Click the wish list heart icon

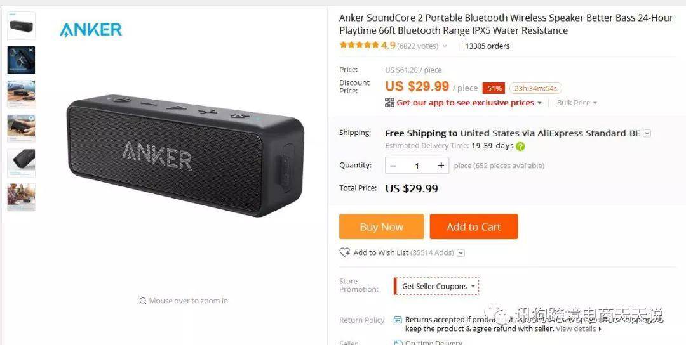click(345, 252)
